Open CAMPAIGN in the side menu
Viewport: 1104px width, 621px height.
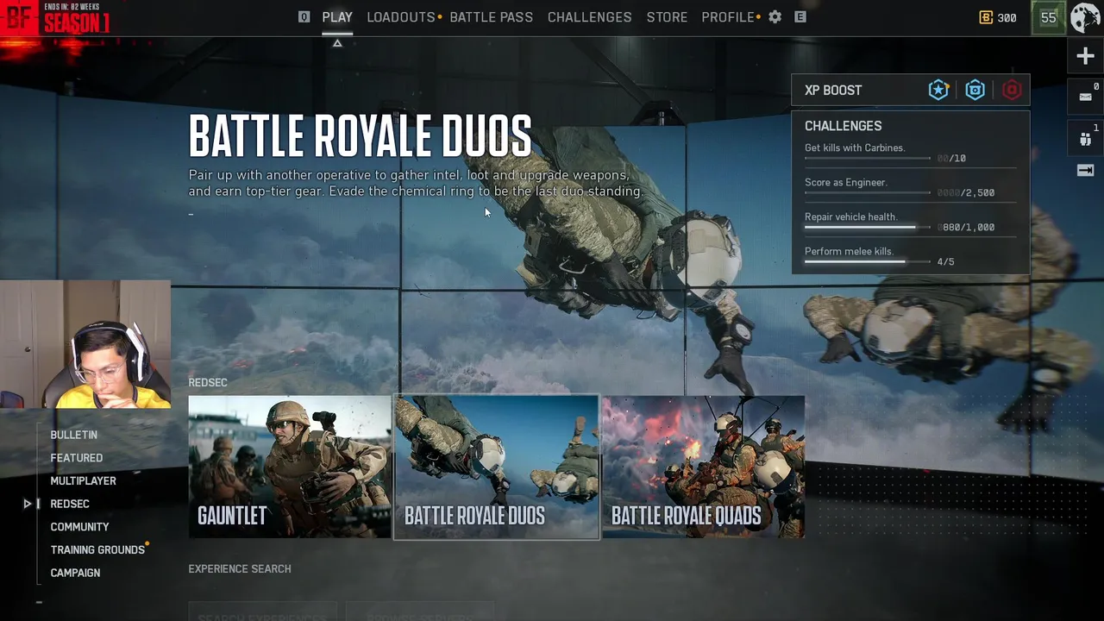click(75, 573)
